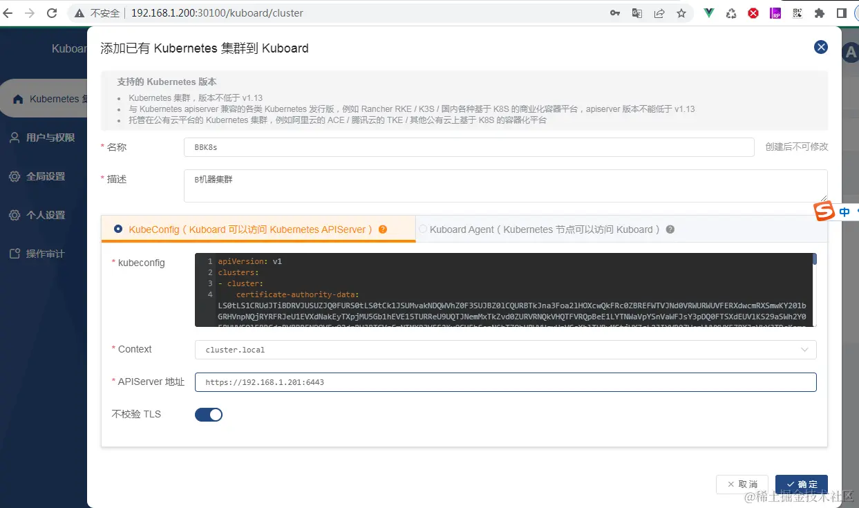Click the dialog title 添加已有 Kubernetes 集群到 Kuboard
This screenshot has width=859, height=508.
coord(205,48)
